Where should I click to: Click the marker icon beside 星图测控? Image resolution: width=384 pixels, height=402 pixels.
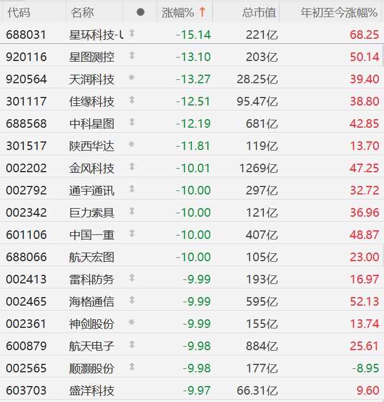[132, 55]
